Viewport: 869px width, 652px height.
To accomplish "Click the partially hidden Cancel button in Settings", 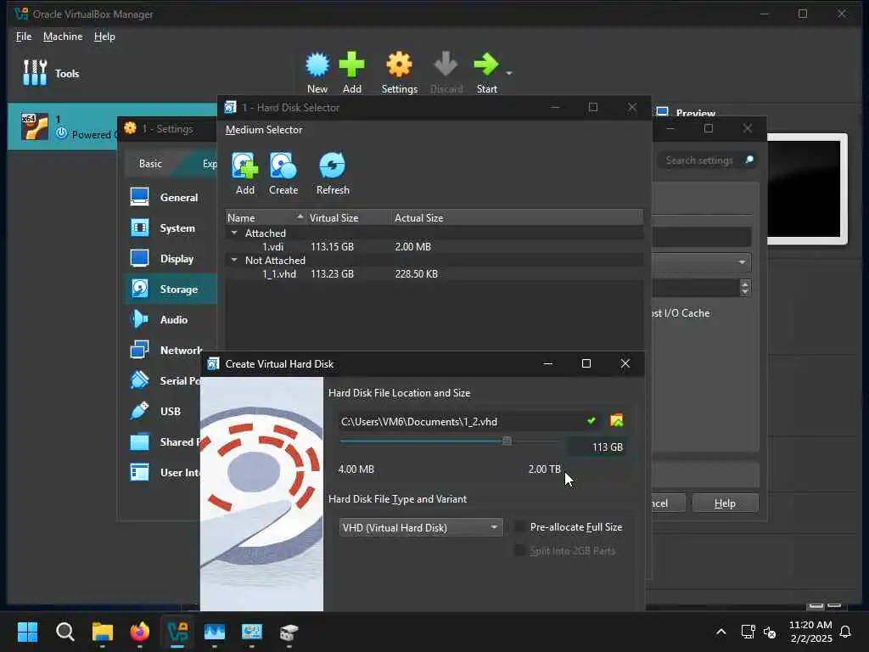I will [x=669, y=503].
